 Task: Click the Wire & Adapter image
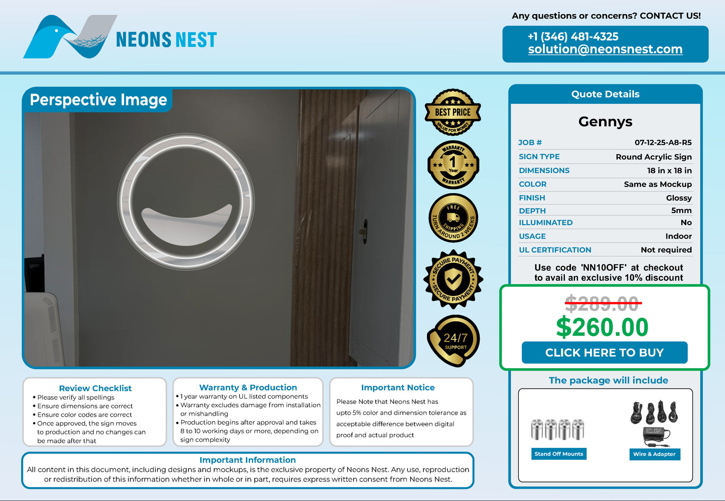tap(655, 424)
